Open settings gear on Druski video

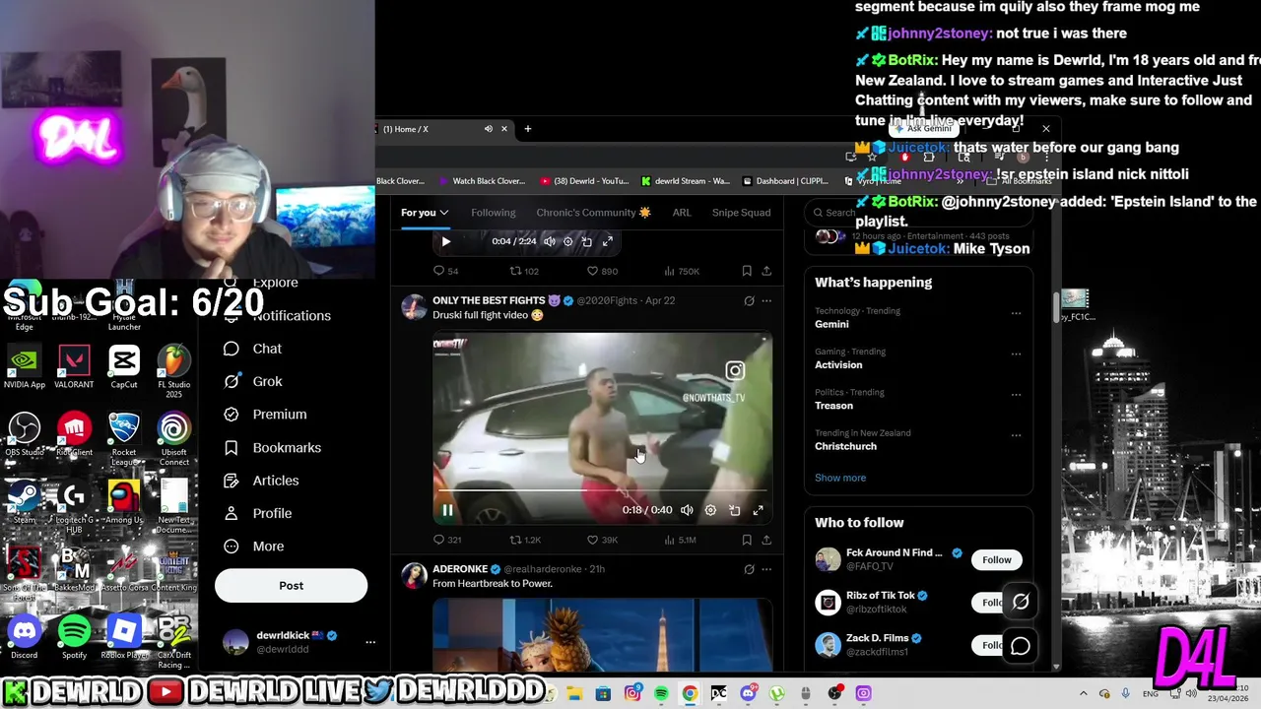710,510
